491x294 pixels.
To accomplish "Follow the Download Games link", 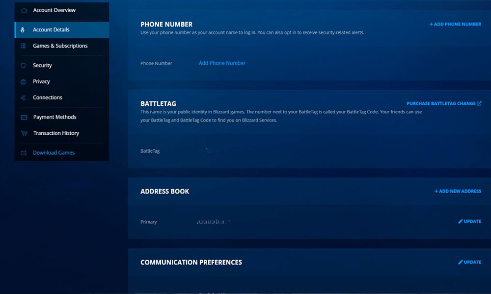I will (x=62, y=153).
